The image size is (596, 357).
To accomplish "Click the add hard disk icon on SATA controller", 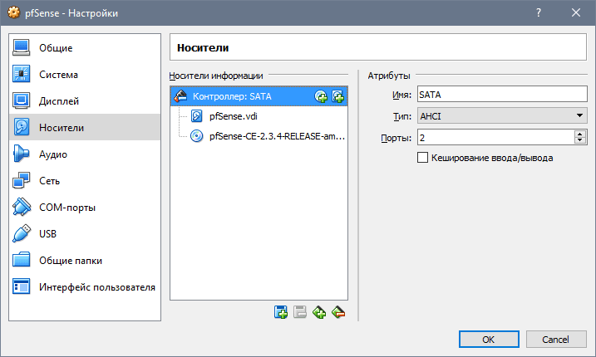I will [x=337, y=96].
